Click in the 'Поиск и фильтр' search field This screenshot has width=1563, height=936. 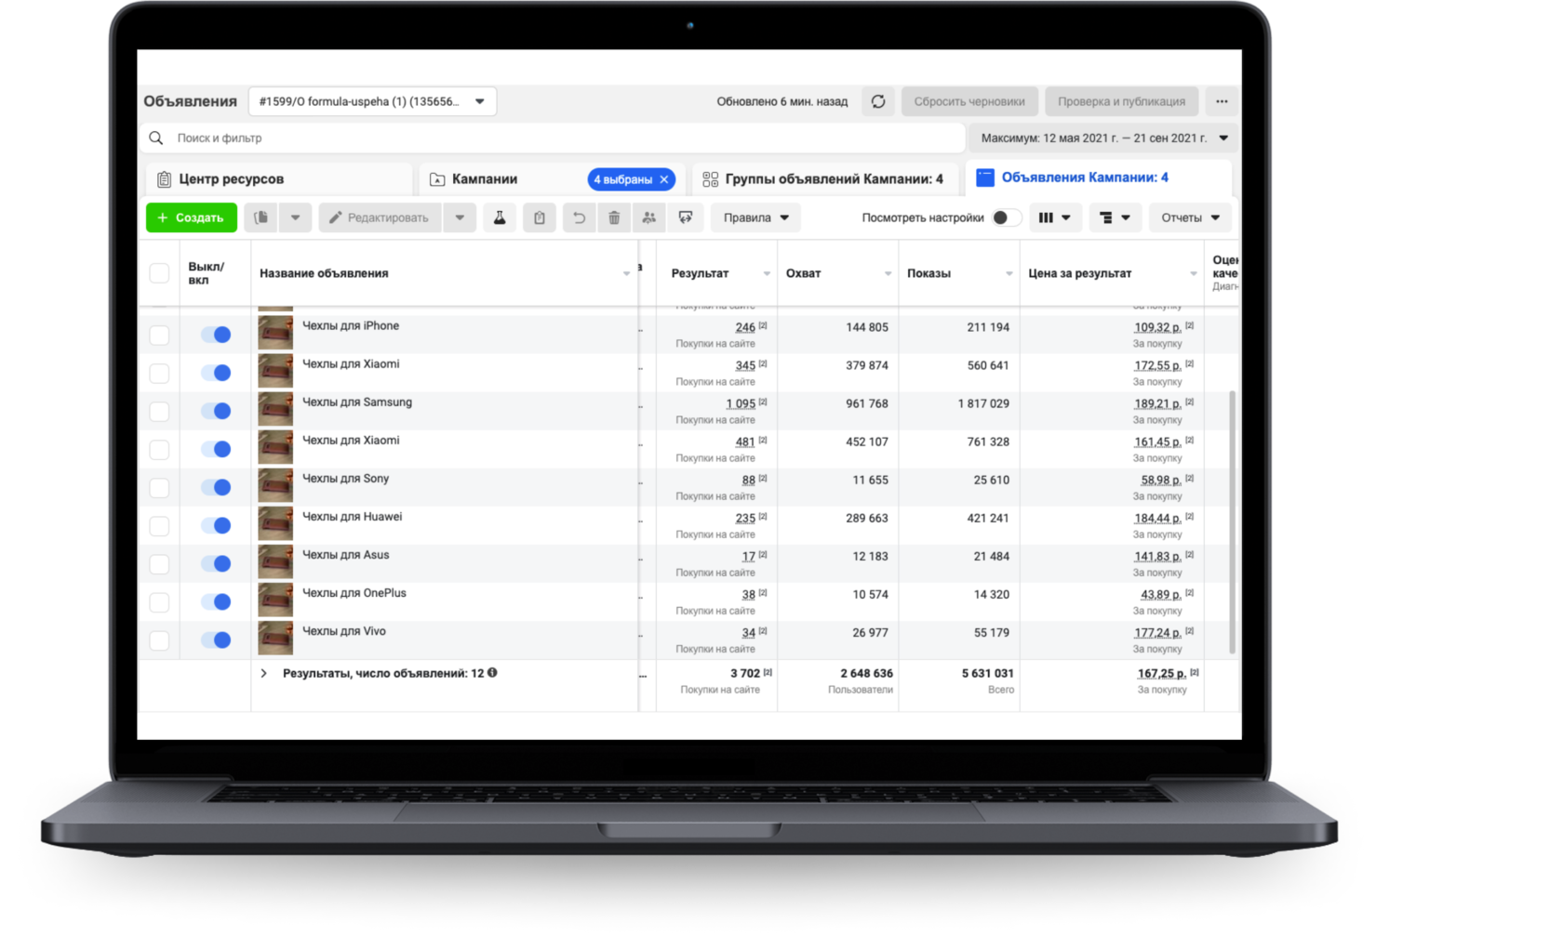[553, 138]
